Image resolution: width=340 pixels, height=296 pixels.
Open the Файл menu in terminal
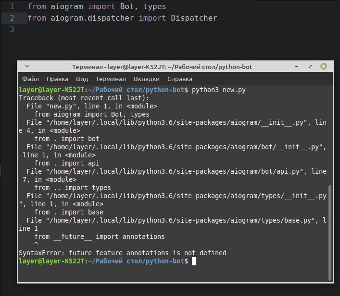(x=30, y=79)
